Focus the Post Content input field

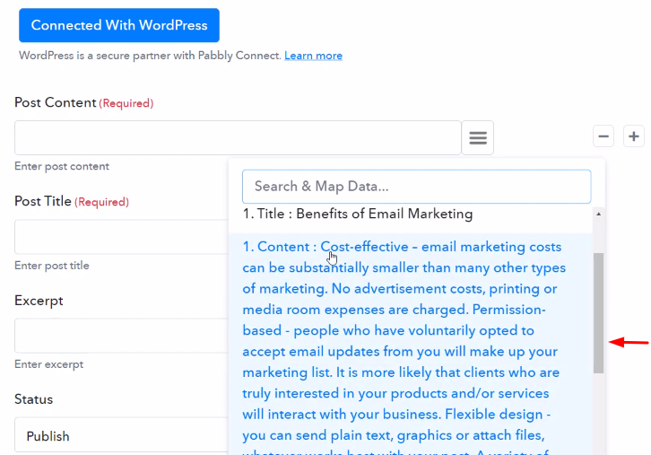pyautogui.click(x=238, y=137)
